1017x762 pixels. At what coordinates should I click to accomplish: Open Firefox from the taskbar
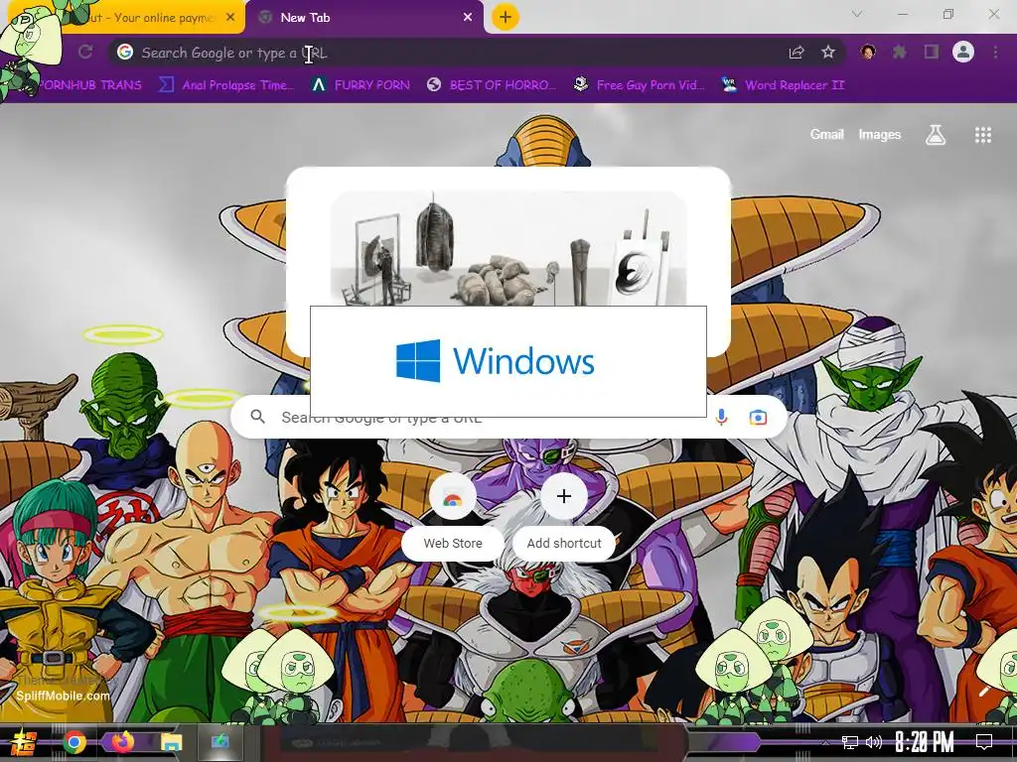click(122, 742)
